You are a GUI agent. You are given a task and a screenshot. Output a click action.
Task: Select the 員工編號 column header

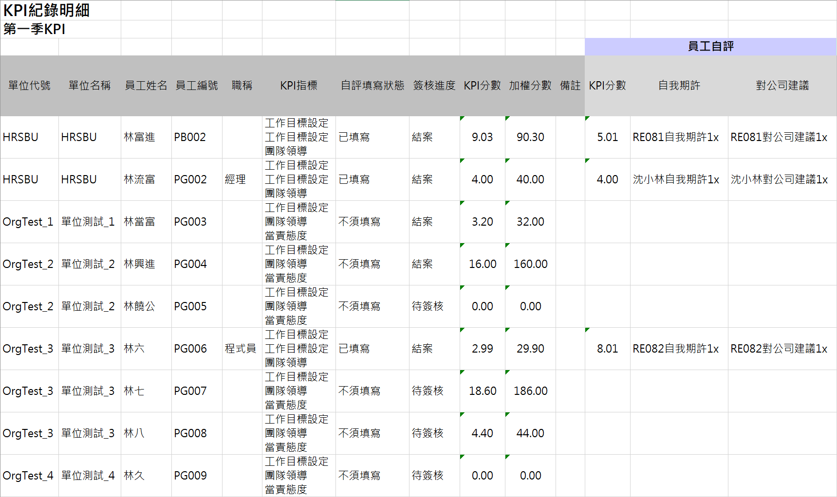point(197,86)
